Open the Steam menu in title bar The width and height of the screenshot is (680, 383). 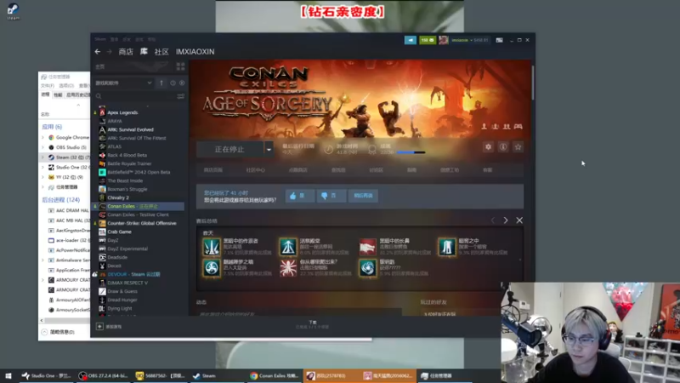[100, 39]
